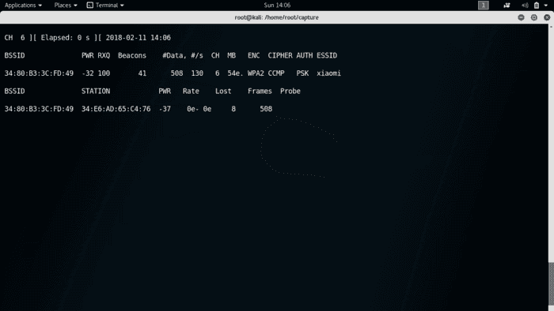Select workspace 1 indicator
The height and width of the screenshot is (311, 554).
[484, 6]
